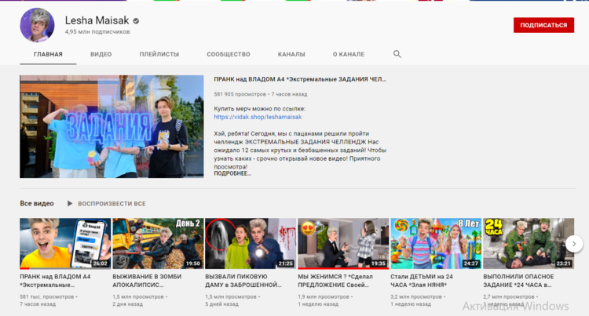Select the СООБЩЕСТВО tab
The image size is (589, 316).
(x=228, y=54)
